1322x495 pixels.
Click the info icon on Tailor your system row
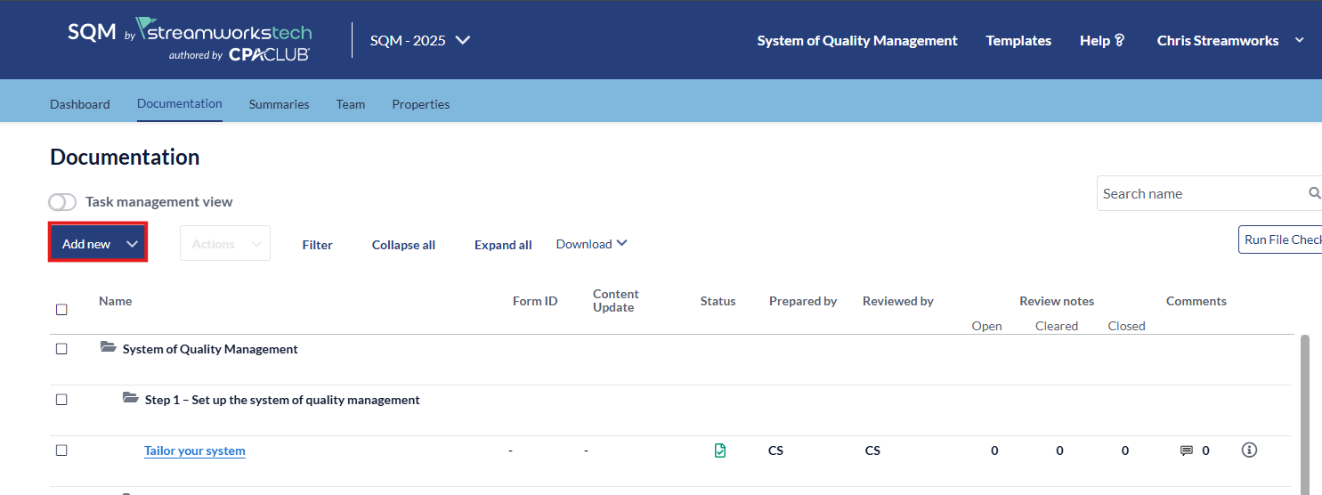pos(1249,450)
